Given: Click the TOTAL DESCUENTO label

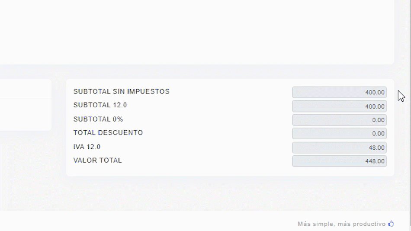Looking at the screenshot, I should (108, 133).
